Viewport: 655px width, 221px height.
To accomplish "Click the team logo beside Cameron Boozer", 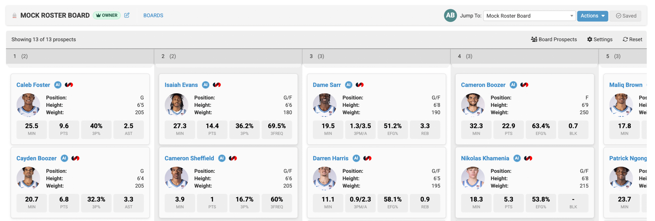I will (x=524, y=85).
